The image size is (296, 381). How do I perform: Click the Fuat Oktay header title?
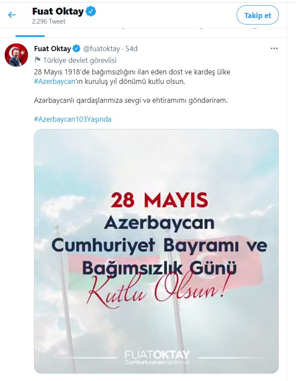pyautogui.click(x=58, y=12)
